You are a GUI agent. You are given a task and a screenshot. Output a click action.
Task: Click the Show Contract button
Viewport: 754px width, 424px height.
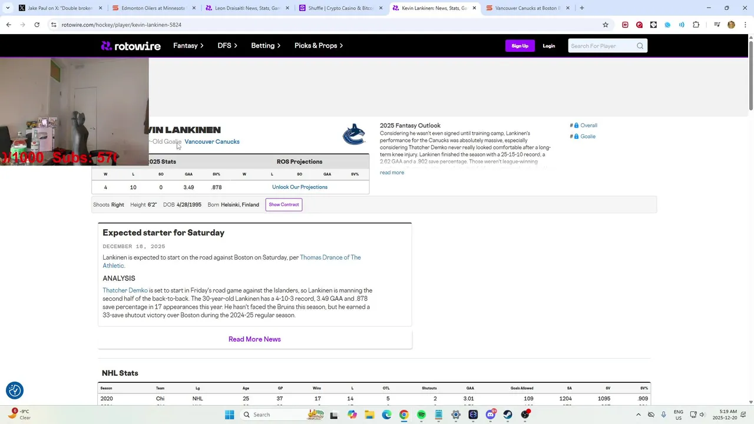coord(284,204)
